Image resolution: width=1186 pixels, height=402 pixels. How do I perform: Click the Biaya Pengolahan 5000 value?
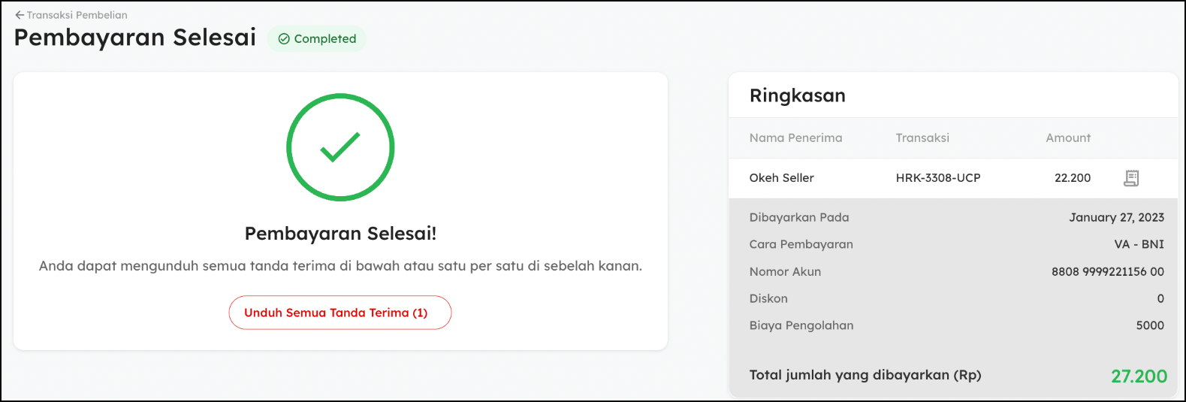(1149, 325)
